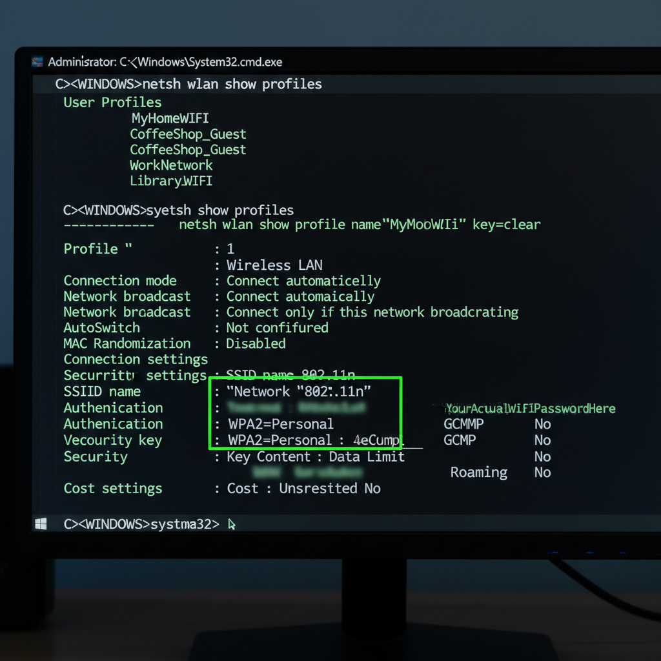Click the Cost settings label
Viewport: 661px width, 661px height.
pos(113,489)
